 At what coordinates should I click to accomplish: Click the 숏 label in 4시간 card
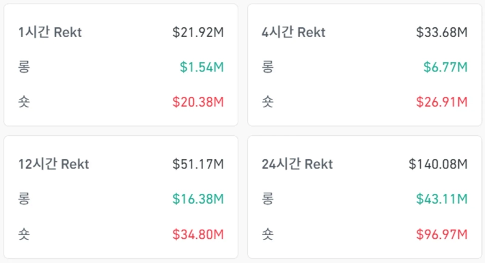coord(268,101)
